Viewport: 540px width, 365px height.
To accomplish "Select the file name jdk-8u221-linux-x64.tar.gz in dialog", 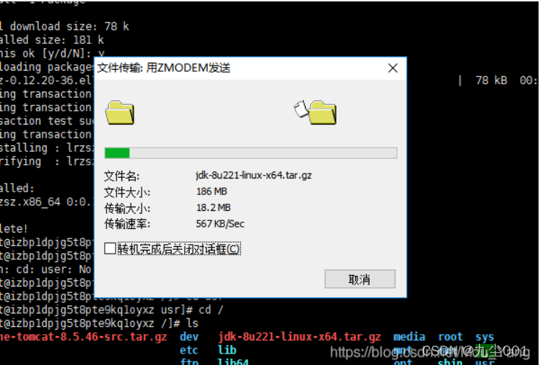I will (x=254, y=176).
